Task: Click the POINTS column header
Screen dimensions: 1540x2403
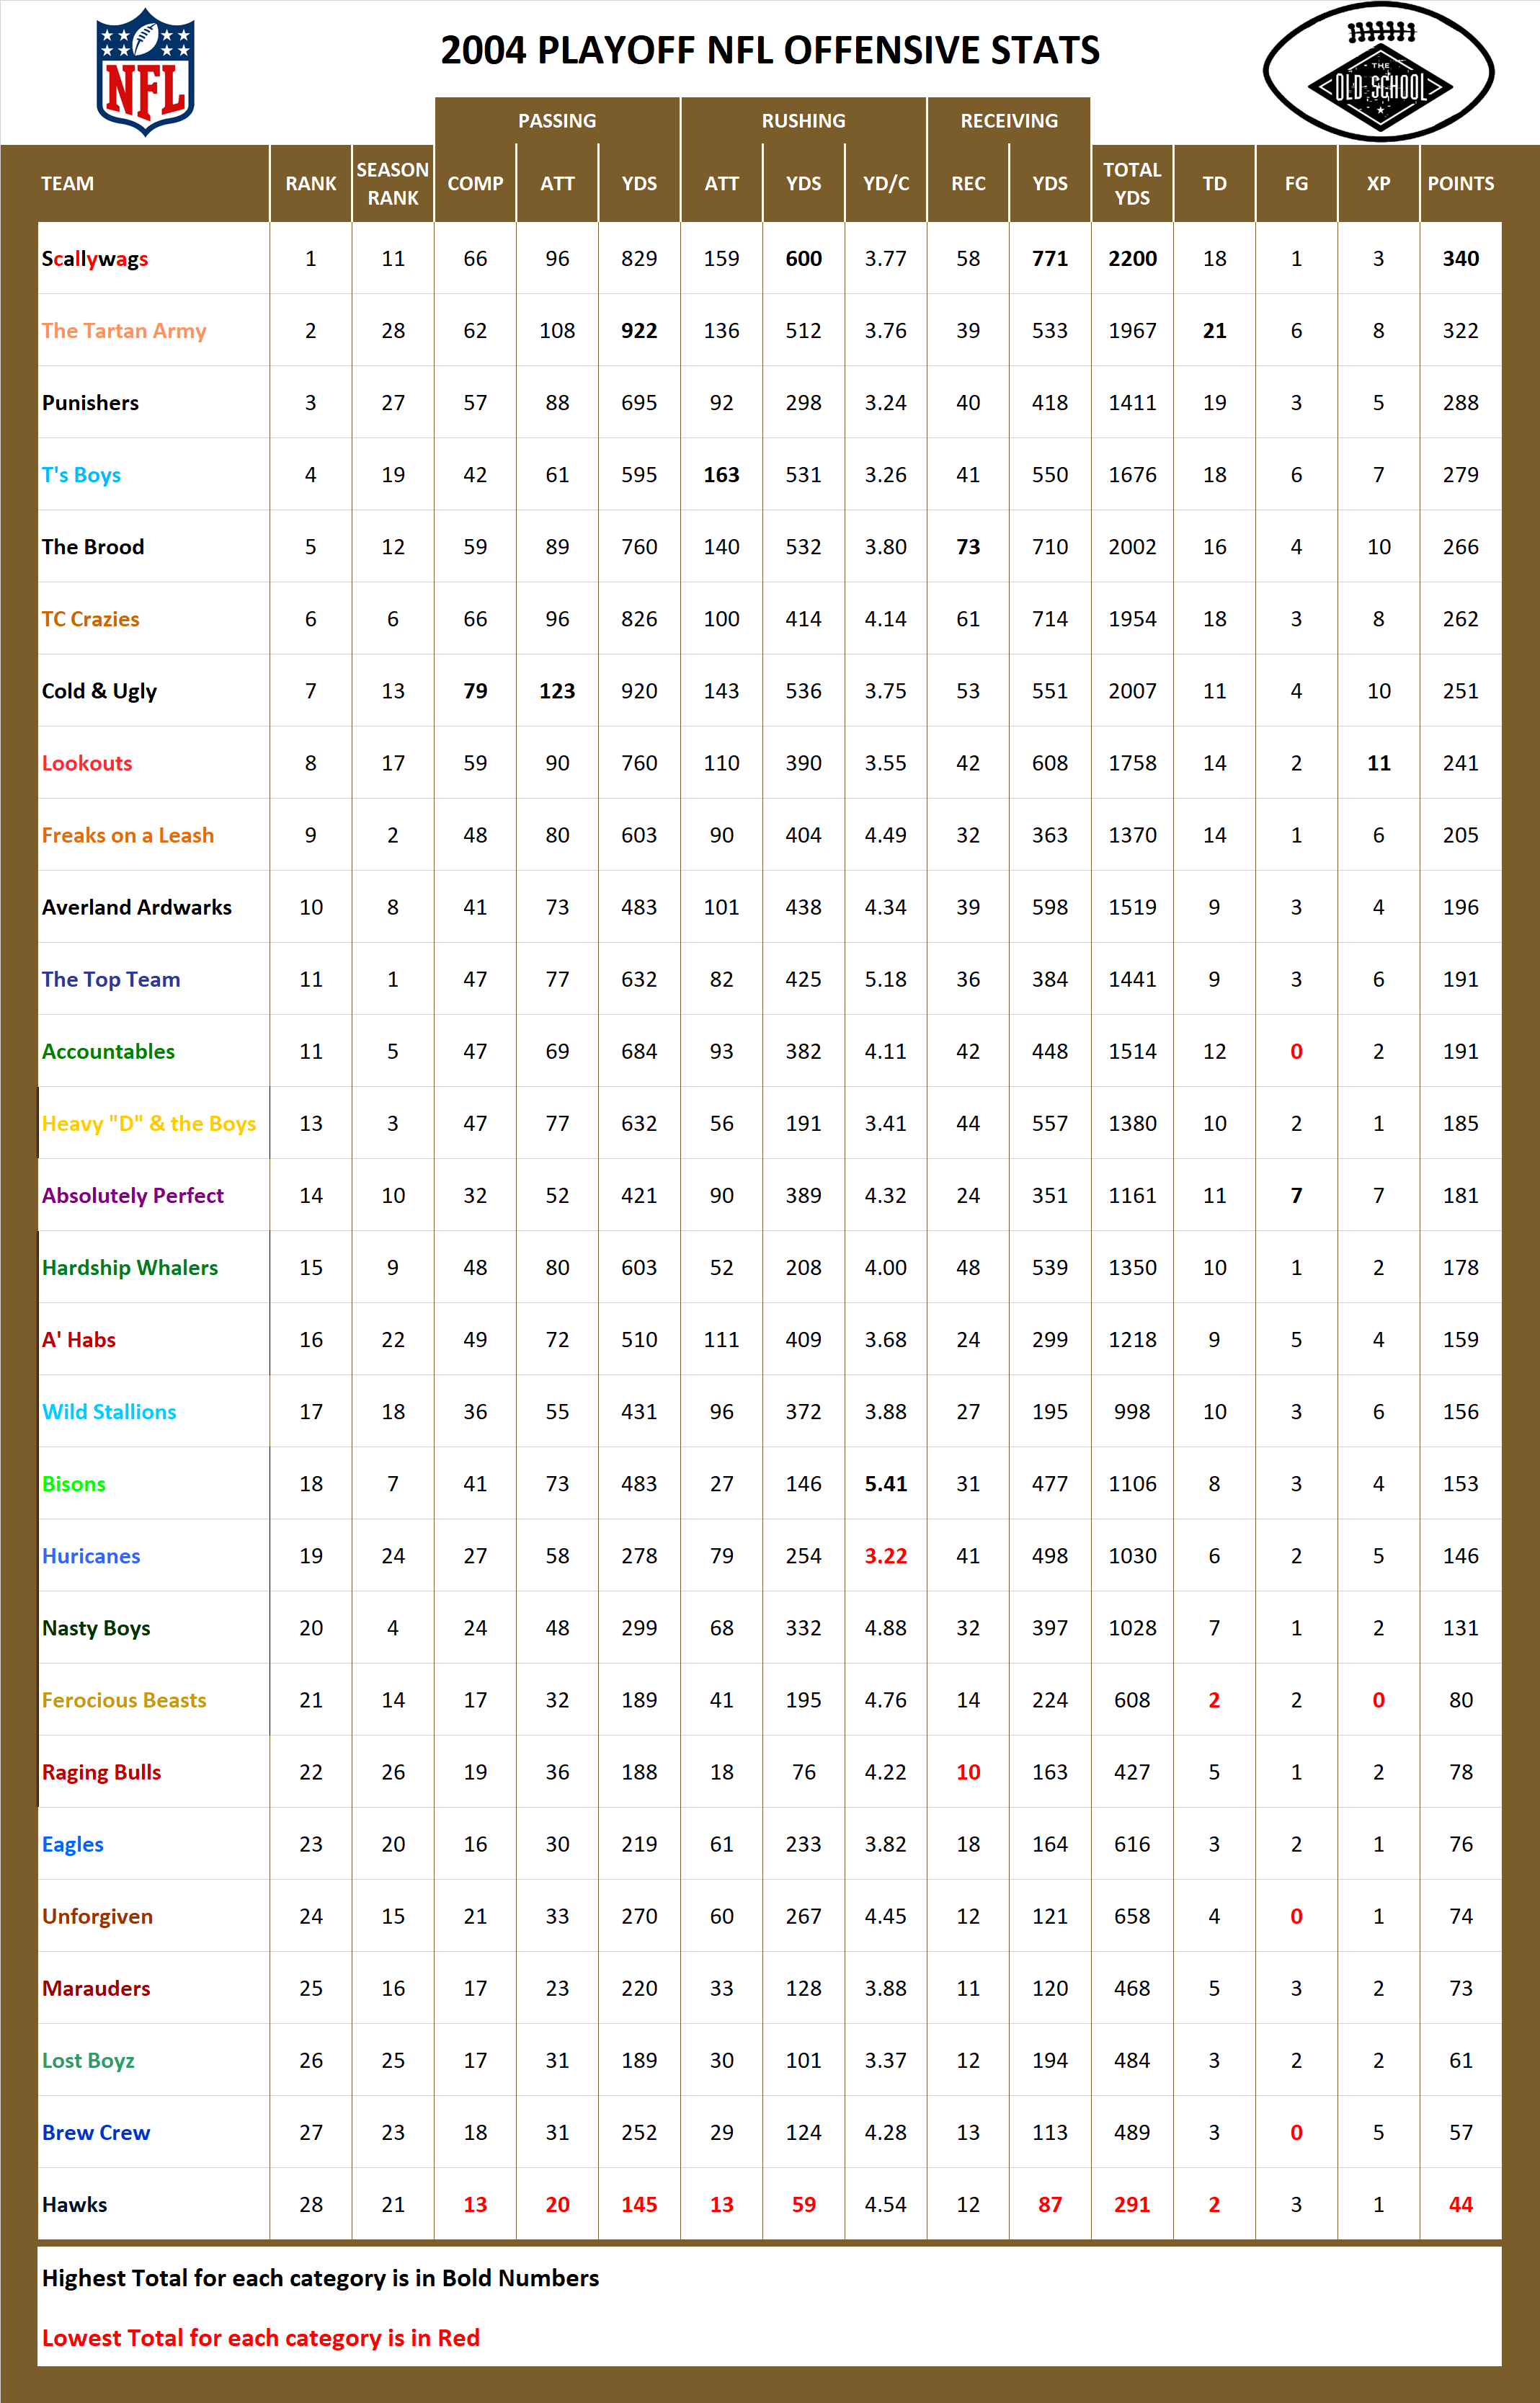Action: tap(1461, 183)
